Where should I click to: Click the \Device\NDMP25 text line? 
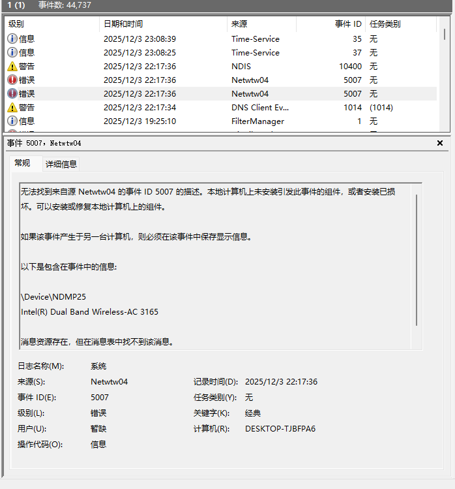tap(53, 296)
